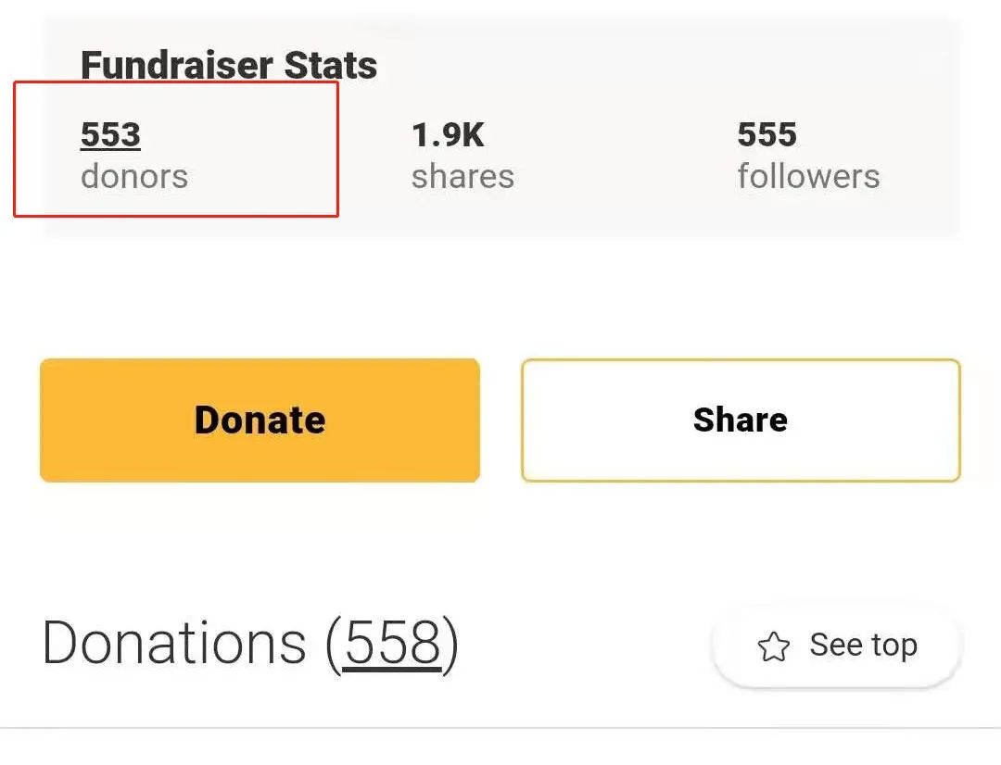Viewport: 1001px width, 765px height.
Task: Open the underlined 558 donations count
Action: [392, 643]
